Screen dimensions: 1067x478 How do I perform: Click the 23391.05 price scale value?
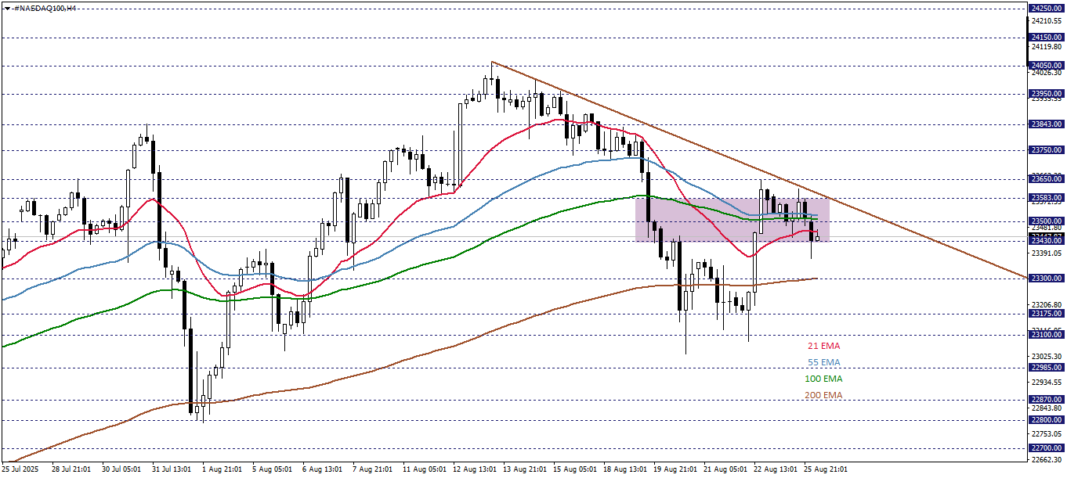[1047, 253]
